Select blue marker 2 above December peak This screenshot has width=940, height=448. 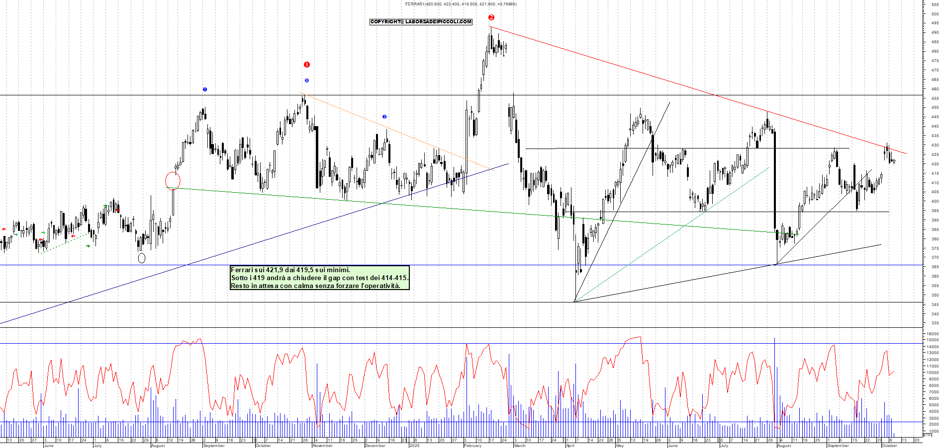click(384, 117)
